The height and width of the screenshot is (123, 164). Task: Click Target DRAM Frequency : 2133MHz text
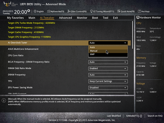[26, 28]
